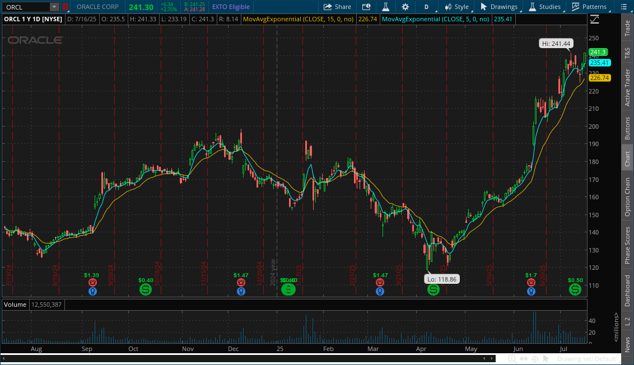Click the blue lightbulb icon in December

241,291
